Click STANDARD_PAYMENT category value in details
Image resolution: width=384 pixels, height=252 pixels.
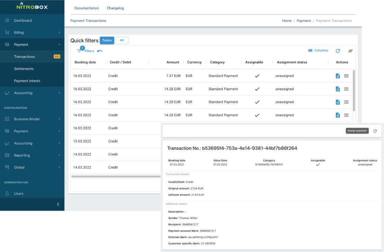click(x=269, y=164)
